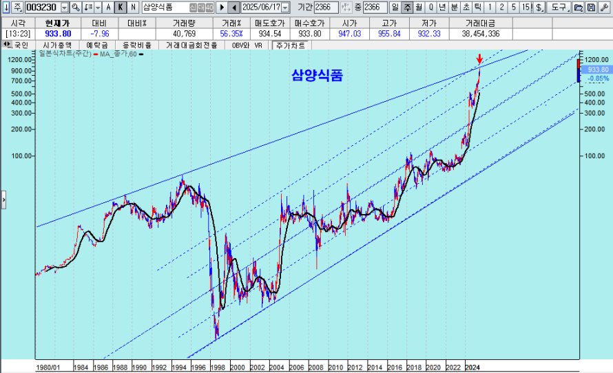Click the [13:23] time cell
The width and height of the screenshot is (613, 373).
click(18, 34)
